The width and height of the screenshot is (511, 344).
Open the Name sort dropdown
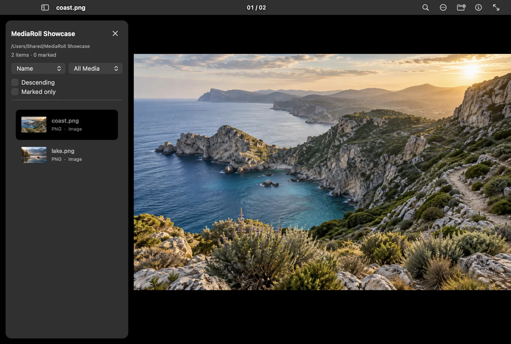38,68
